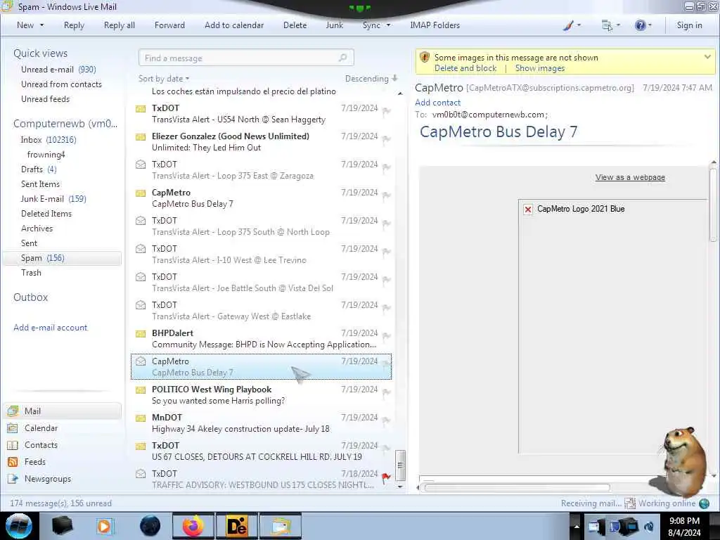The image size is (720, 540).
Task: Open Firefox from the taskbar
Action: (193, 526)
